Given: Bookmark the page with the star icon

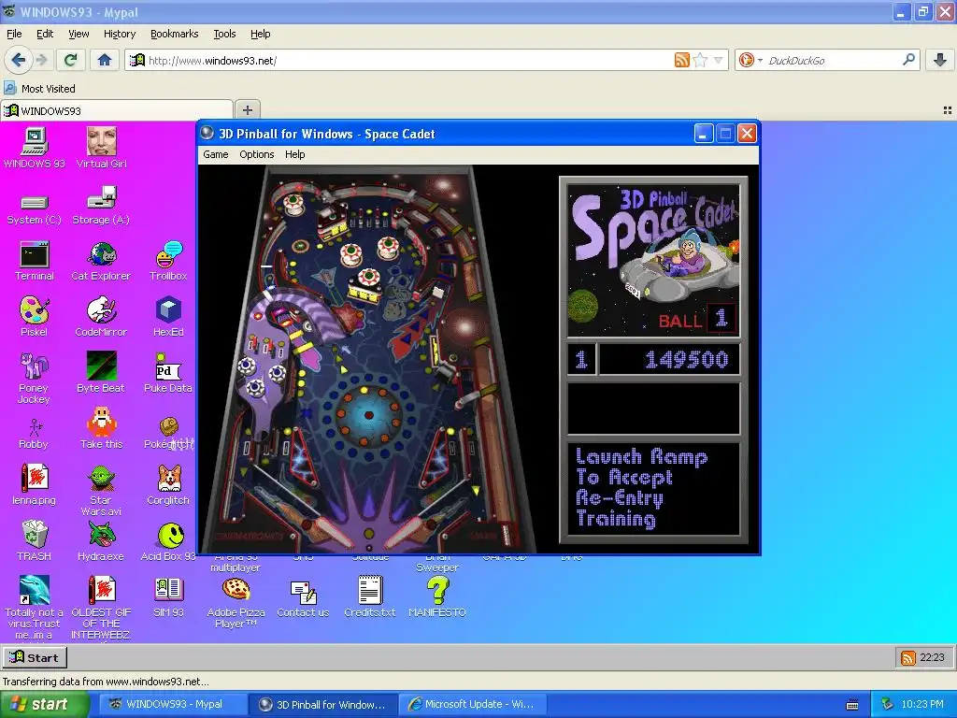Looking at the screenshot, I should (x=700, y=60).
